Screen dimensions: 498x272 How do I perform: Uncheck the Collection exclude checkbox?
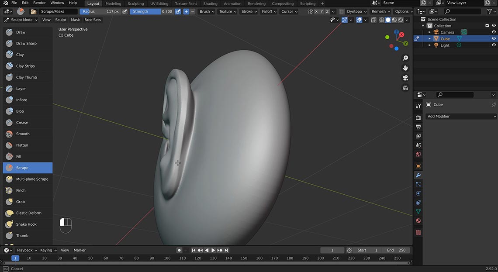(487, 26)
